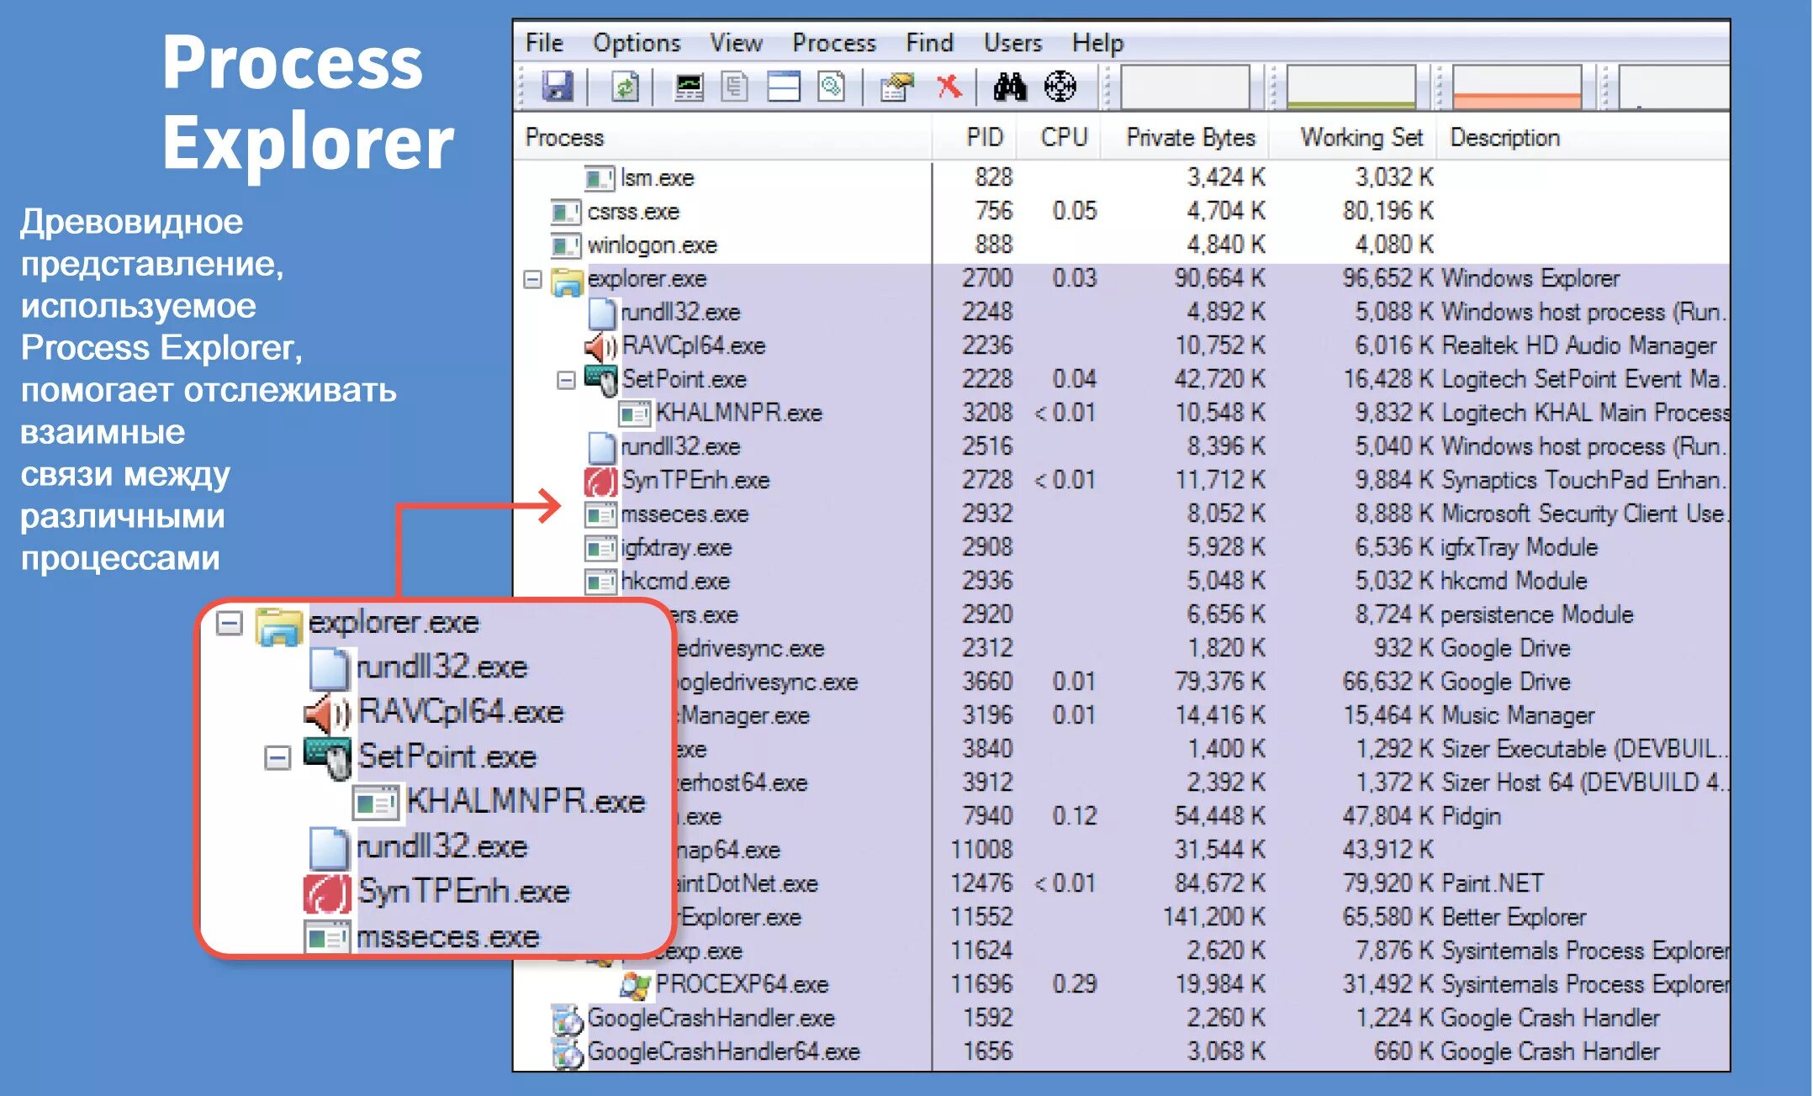
Task: Collapse the SetPoint.exe tree node
Action: click(x=566, y=380)
